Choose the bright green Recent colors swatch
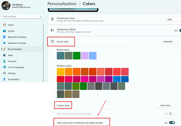The height and width of the screenshot is (126, 181). pos(77,56)
